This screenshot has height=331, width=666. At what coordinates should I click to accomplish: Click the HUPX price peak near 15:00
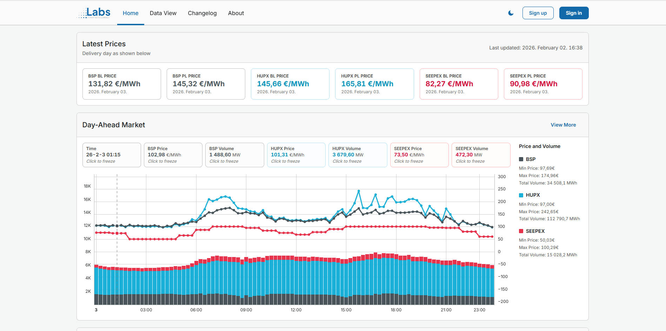click(x=359, y=191)
